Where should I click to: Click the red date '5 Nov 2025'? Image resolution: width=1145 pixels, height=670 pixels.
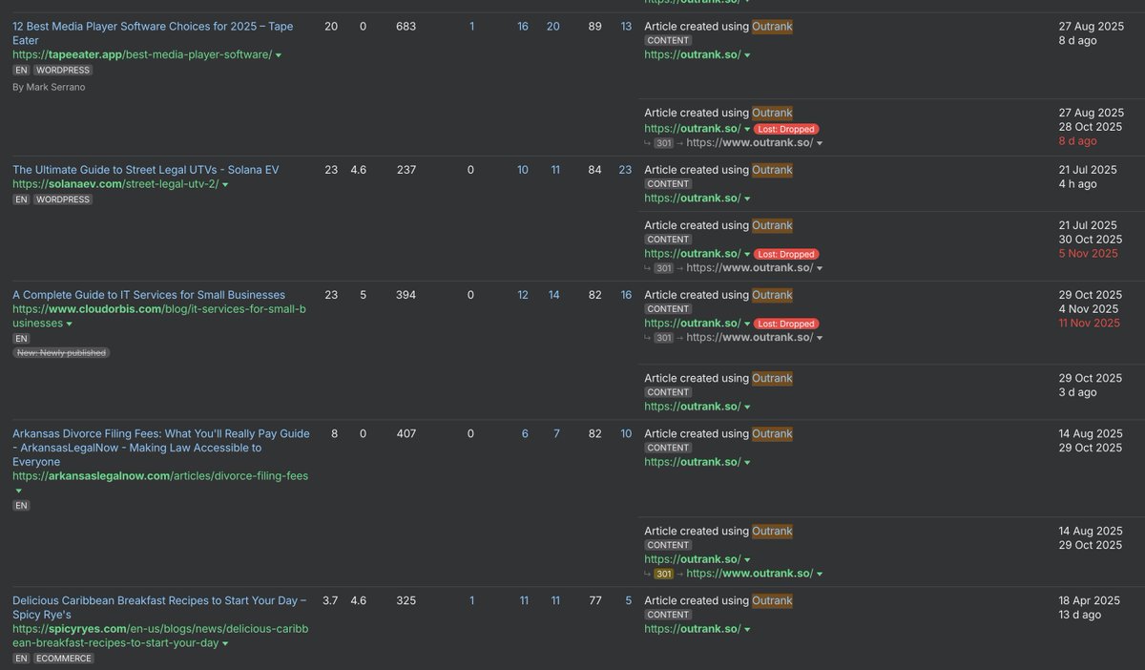(x=1088, y=254)
